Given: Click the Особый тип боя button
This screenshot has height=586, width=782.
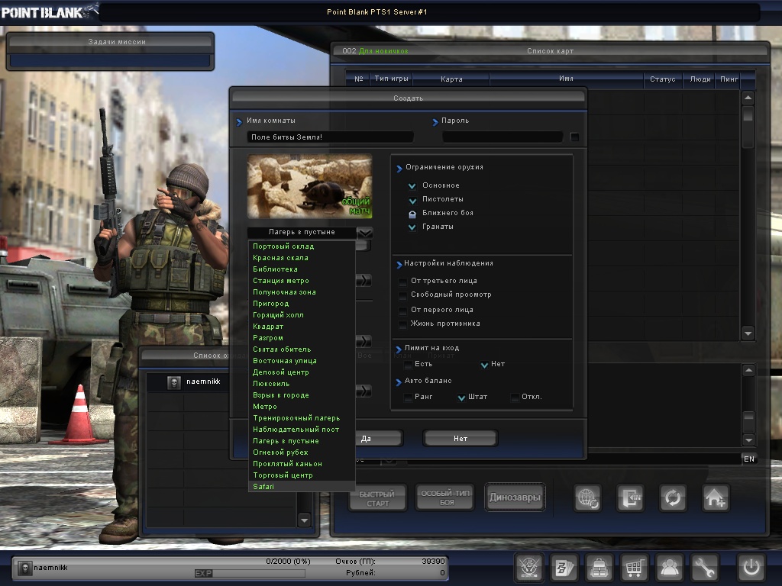Looking at the screenshot, I should (445, 497).
